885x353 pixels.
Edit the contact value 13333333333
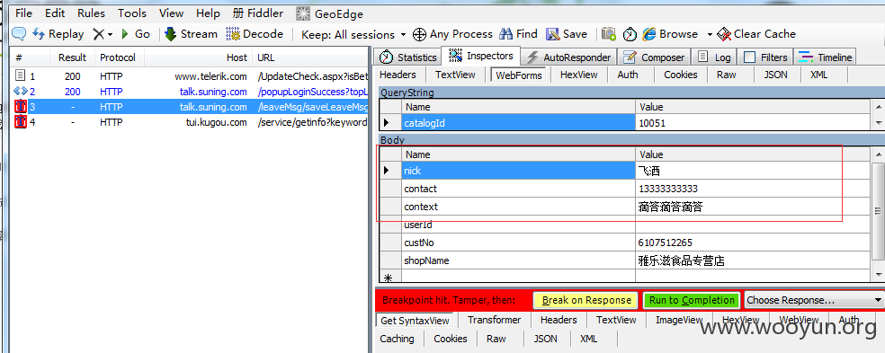point(753,189)
